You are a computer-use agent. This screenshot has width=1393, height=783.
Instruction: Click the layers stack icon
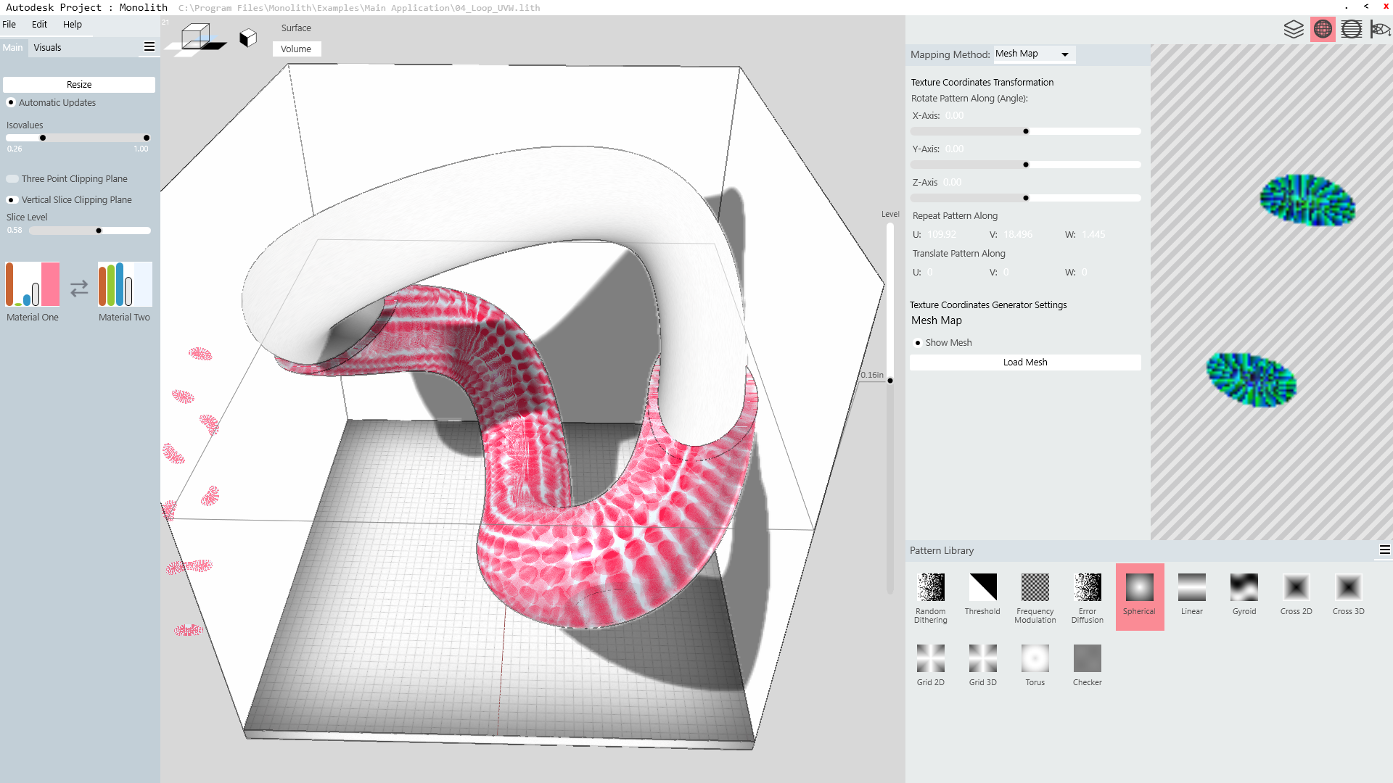click(1294, 29)
